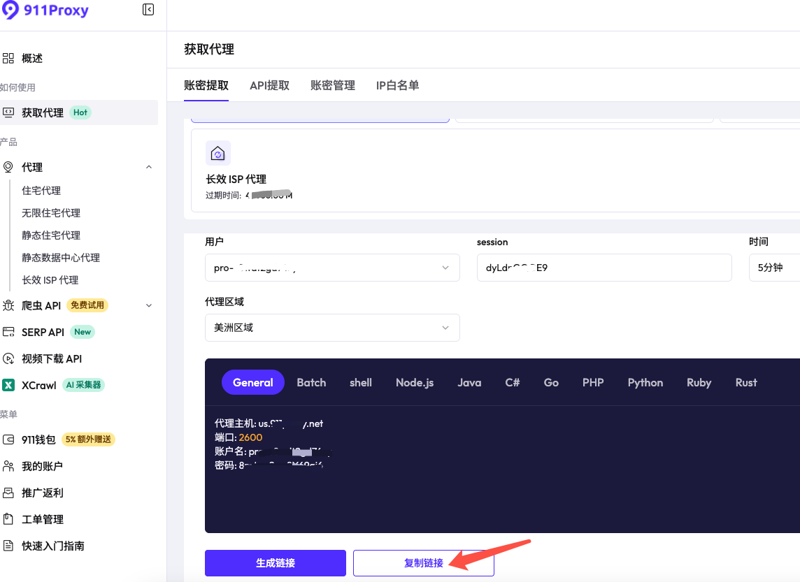Screen dimensions: 800x582
Task: Switch to the 账密提取 tab
Action: tap(206, 85)
